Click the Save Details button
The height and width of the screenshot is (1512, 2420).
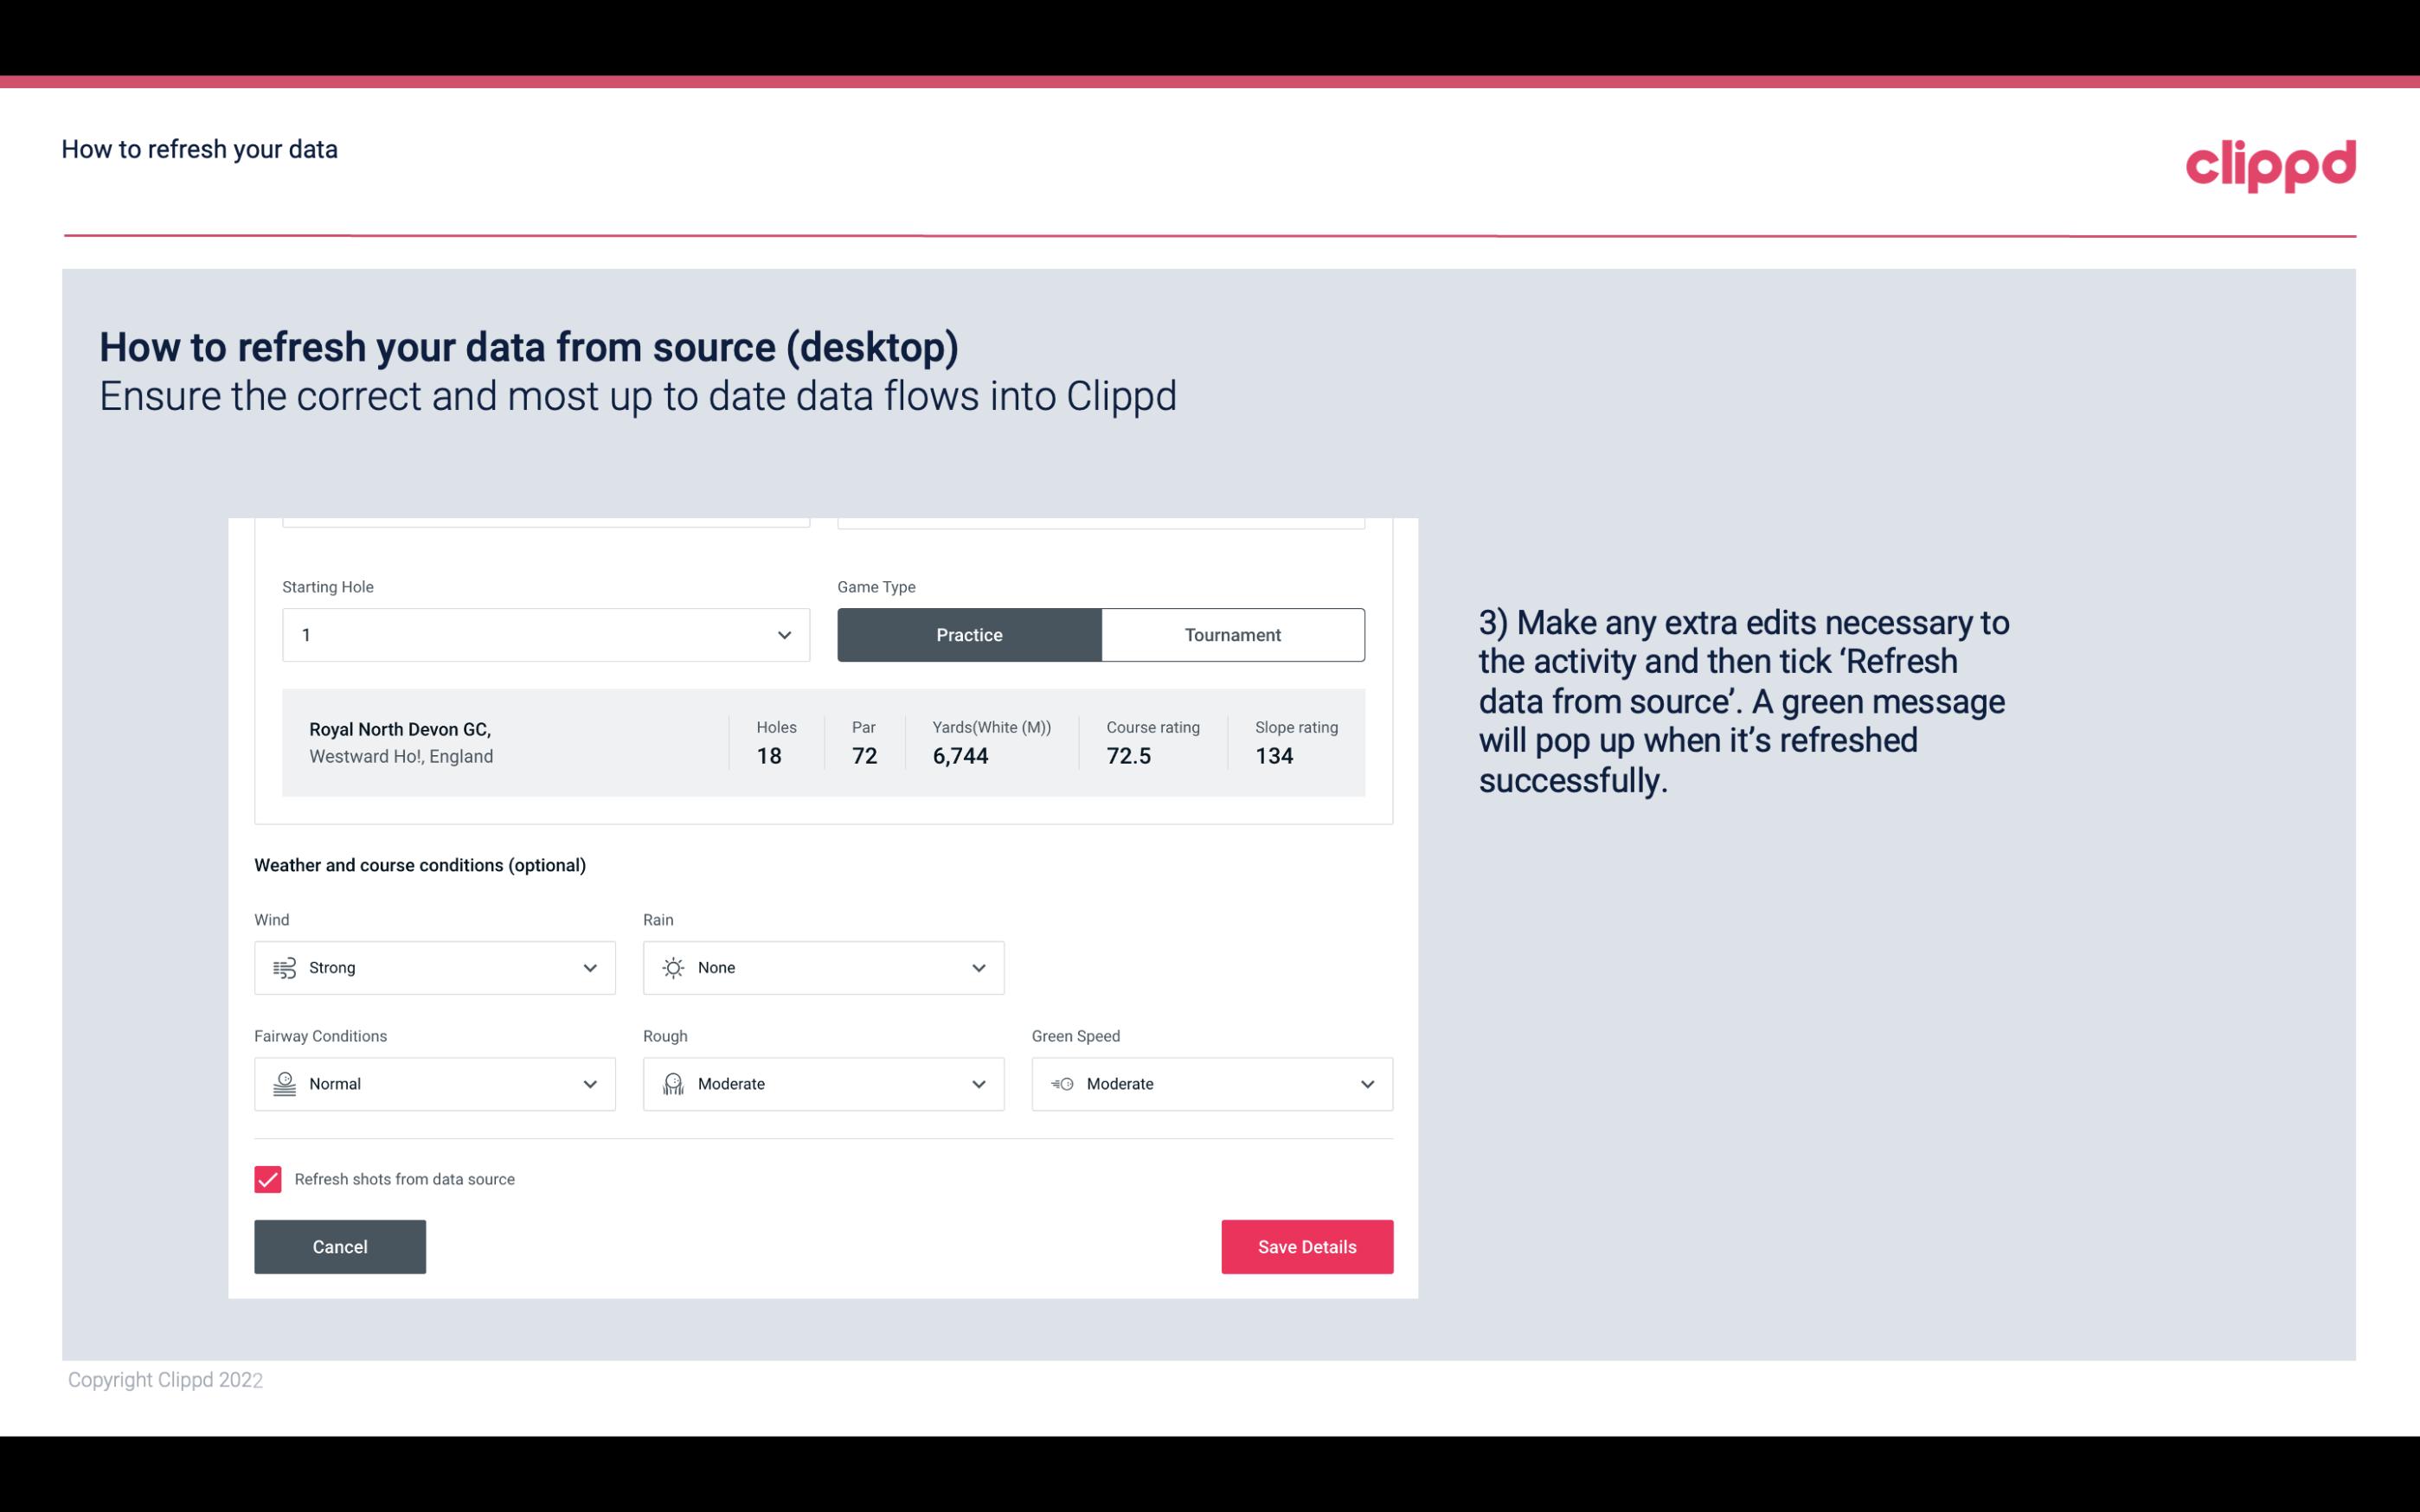pyautogui.click(x=1306, y=1247)
